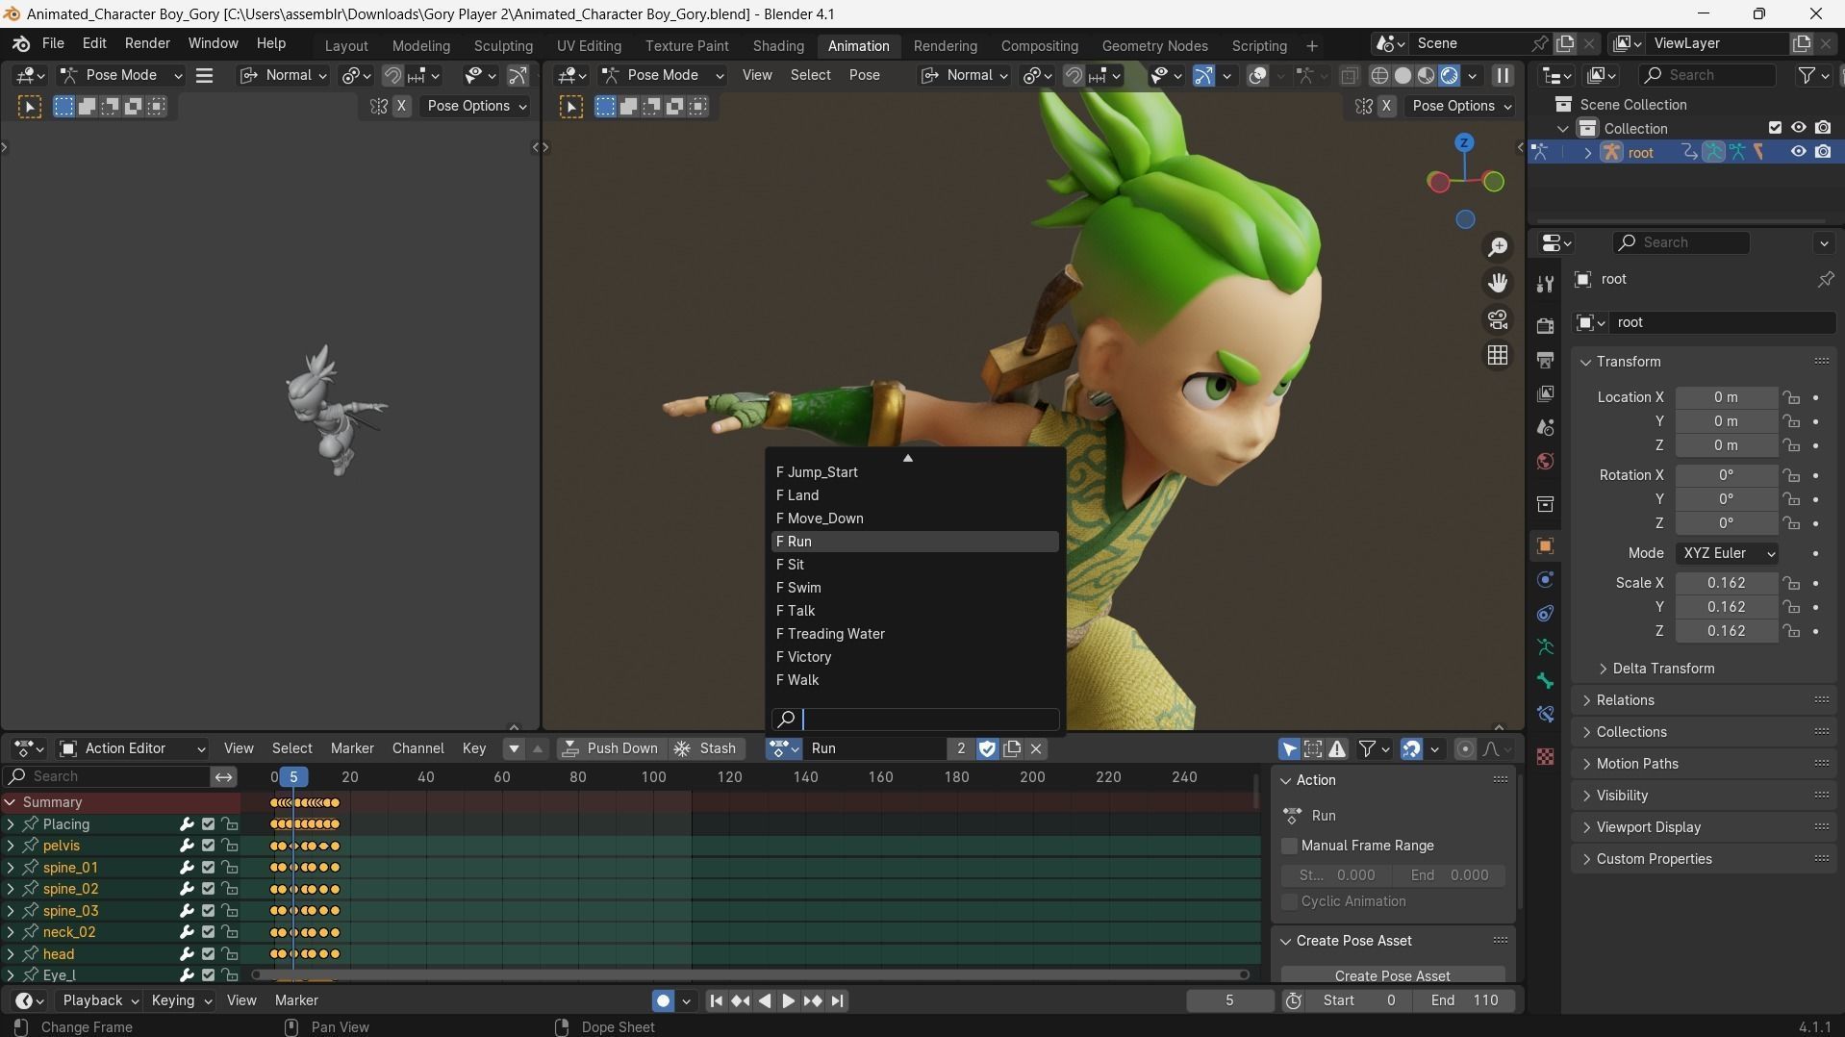Select solid viewport shading
This screenshot has width=1845, height=1037.
1403,76
